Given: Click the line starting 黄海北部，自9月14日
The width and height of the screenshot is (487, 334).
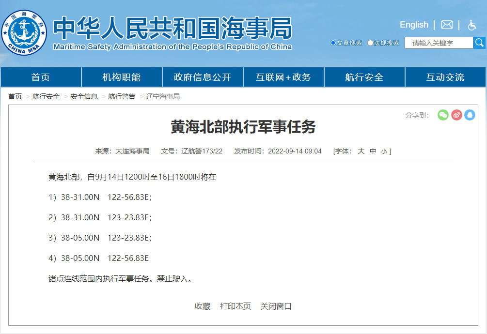Looking at the screenshot, I should coord(132,177).
